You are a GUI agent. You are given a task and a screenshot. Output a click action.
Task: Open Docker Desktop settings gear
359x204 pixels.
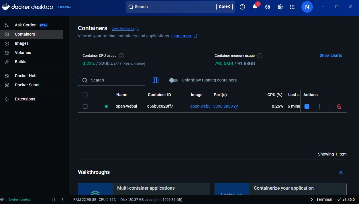pyautogui.click(x=280, y=7)
